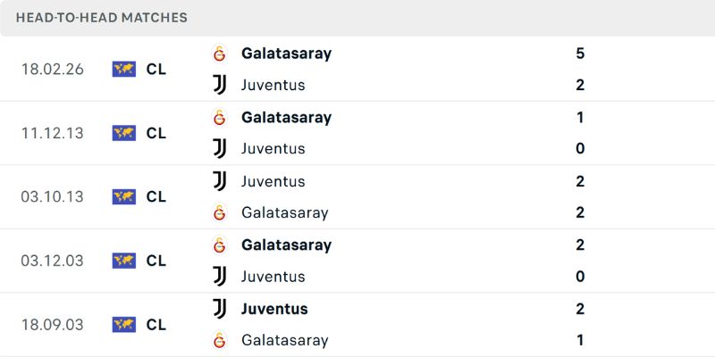Open the 11.12.13 match date

click(52, 133)
